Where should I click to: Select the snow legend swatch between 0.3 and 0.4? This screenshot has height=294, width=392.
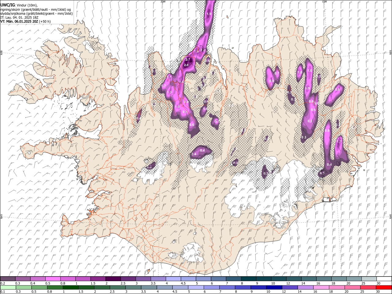[23, 279]
